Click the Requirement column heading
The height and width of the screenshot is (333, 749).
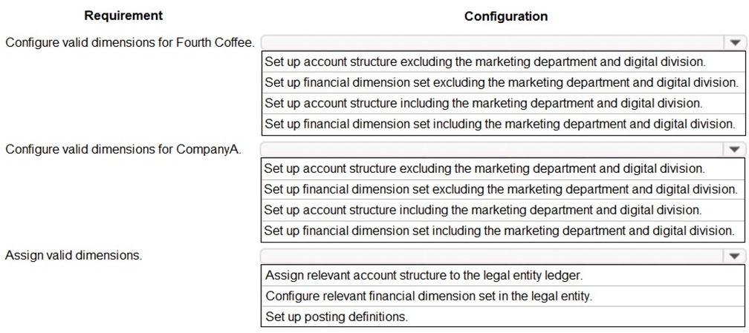[x=123, y=16]
